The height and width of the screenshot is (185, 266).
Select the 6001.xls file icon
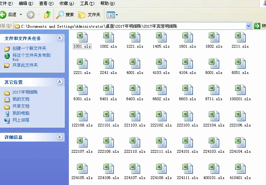(x=214, y=63)
